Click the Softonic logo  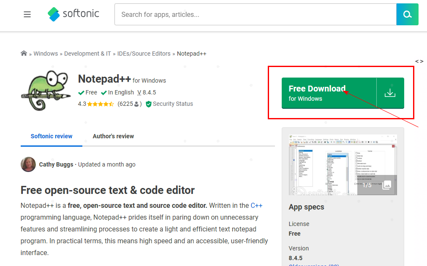[x=73, y=14]
